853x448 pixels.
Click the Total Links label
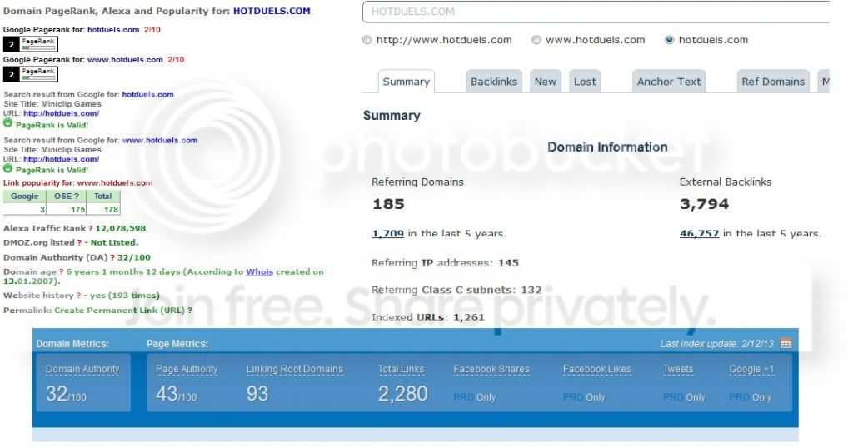pos(401,369)
